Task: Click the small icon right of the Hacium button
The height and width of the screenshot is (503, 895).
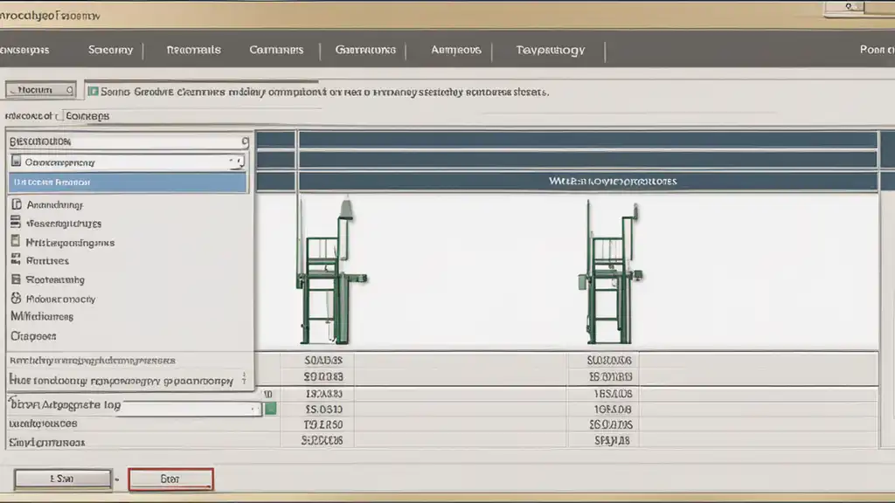Action: 68,90
